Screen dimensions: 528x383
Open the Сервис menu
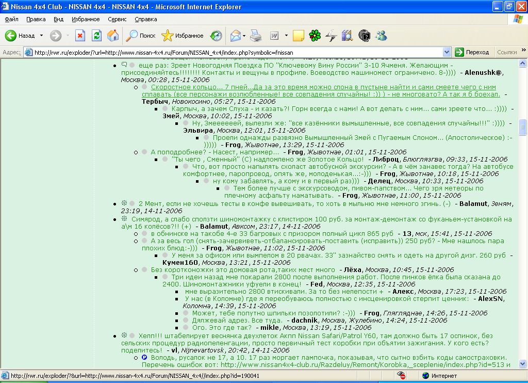(x=117, y=19)
